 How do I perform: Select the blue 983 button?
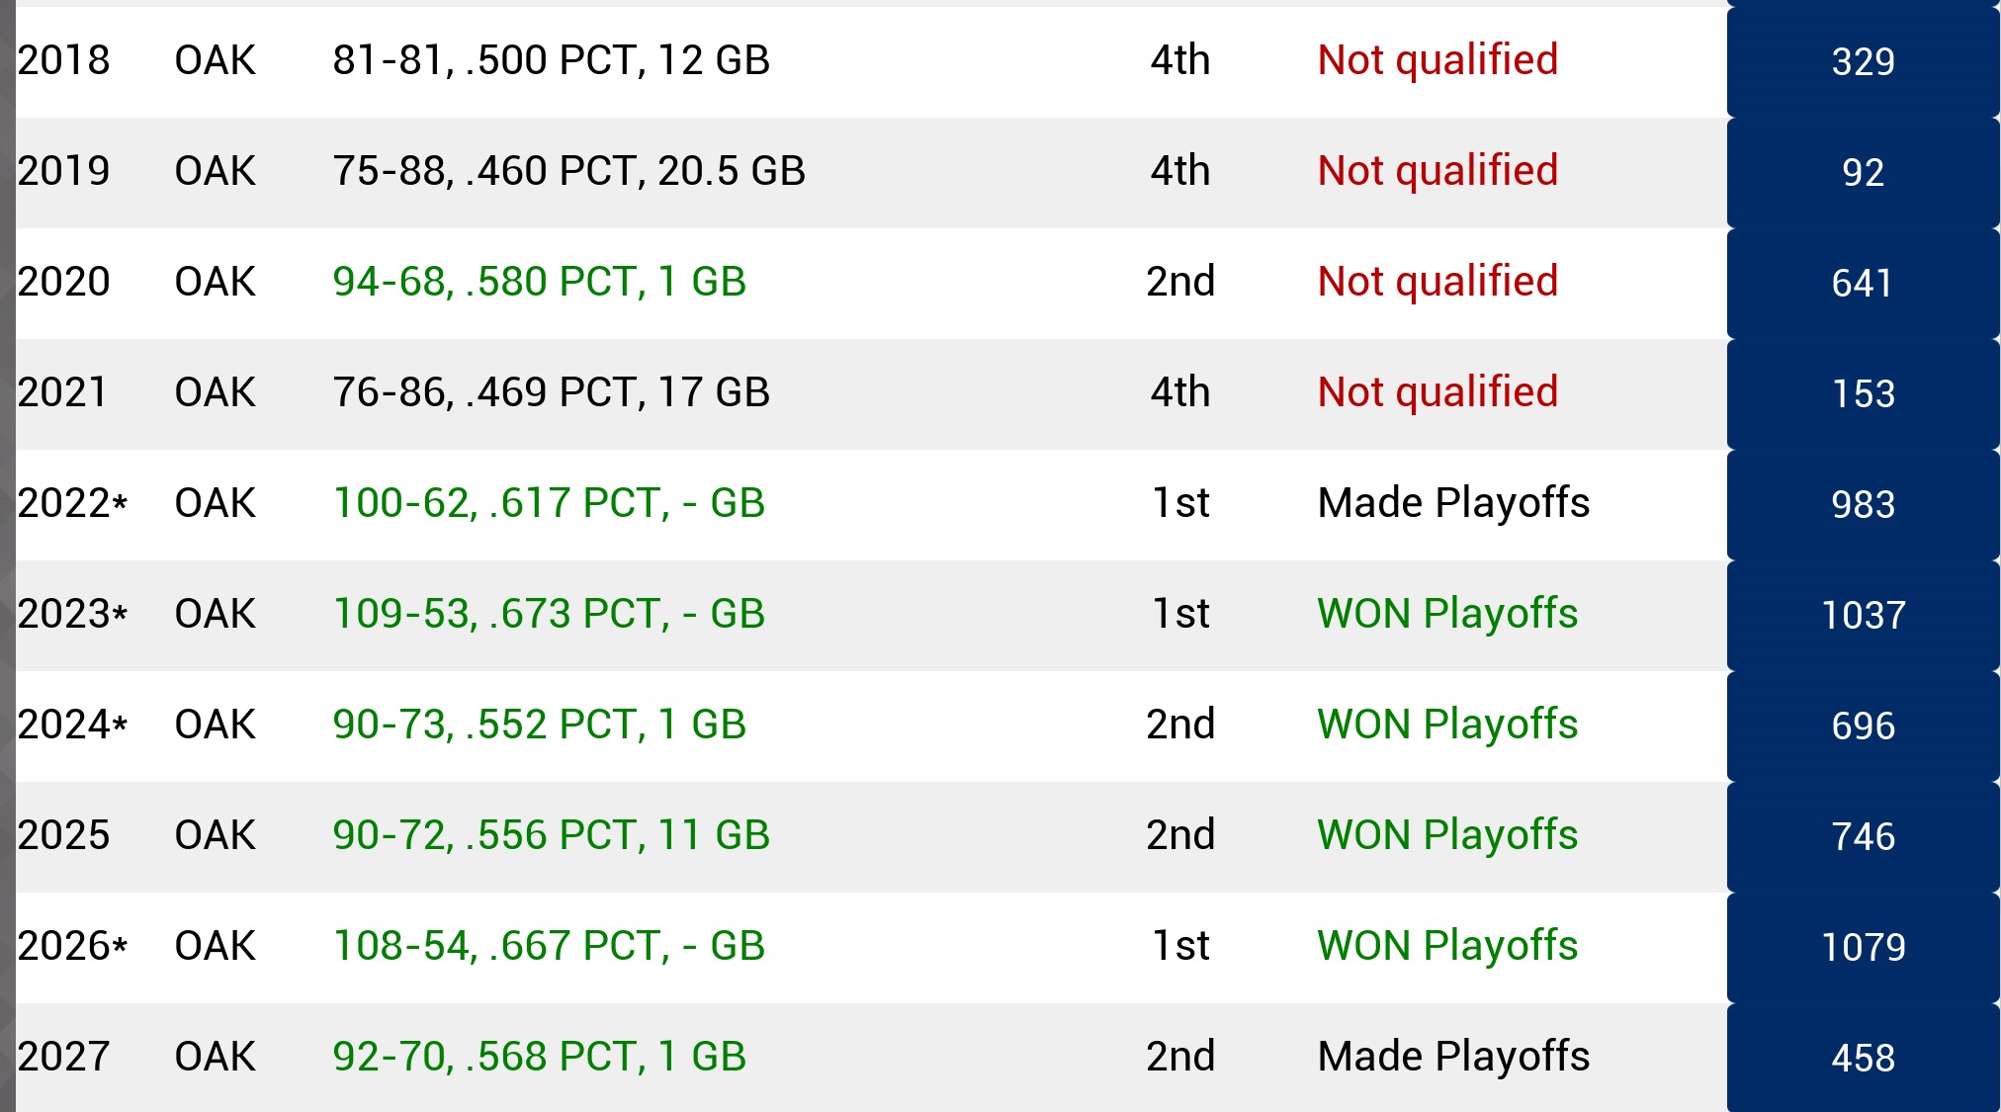[1863, 504]
